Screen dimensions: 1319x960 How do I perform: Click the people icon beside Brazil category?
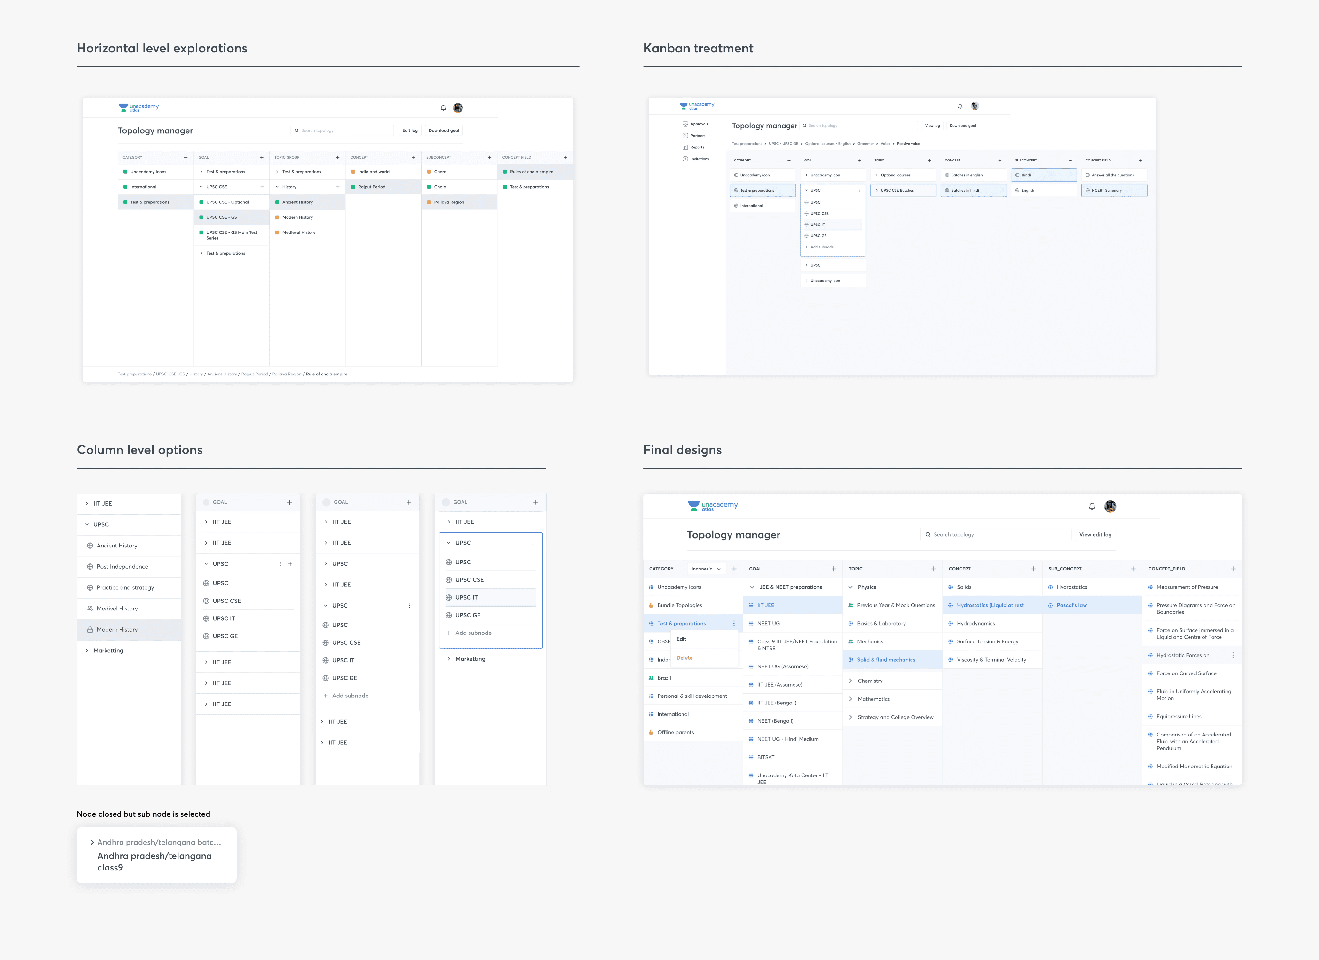(x=651, y=678)
